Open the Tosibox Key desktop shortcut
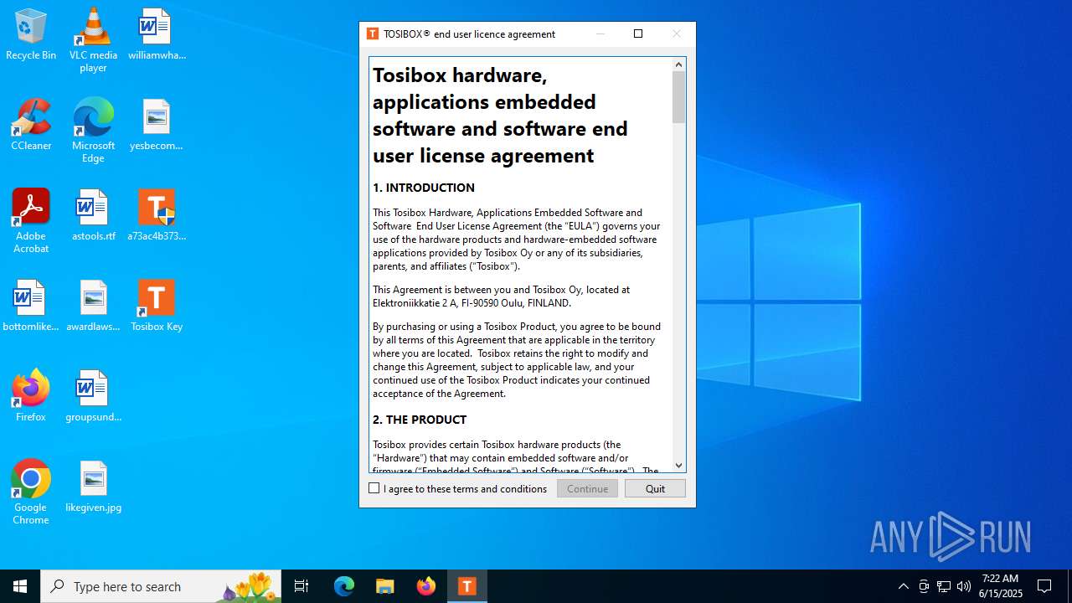 pyautogui.click(x=157, y=307)
